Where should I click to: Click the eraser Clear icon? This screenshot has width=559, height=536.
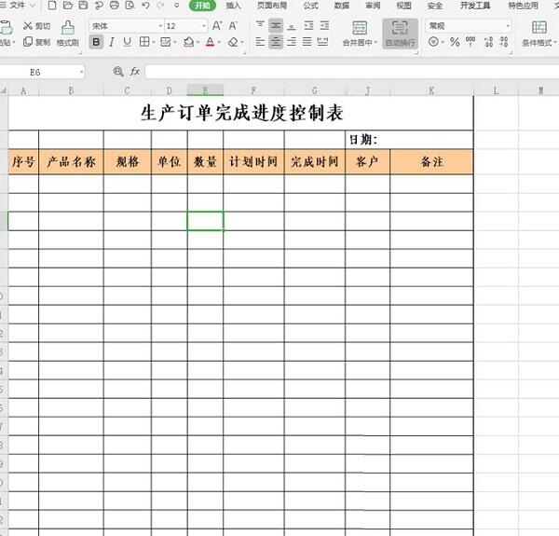click(233, 42)
